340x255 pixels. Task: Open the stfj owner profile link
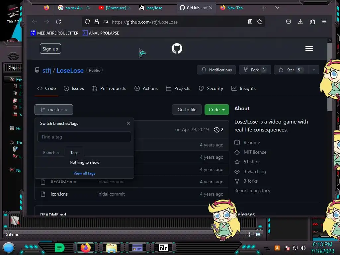pos(46,70)
